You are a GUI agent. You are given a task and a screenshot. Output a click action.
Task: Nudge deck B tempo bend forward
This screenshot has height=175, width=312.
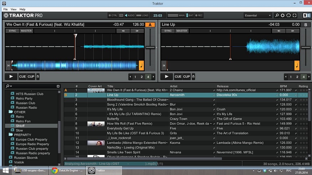tap(293, 31)
